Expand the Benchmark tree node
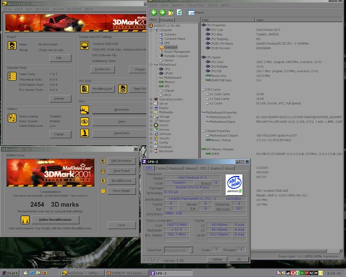 (151, 151)
